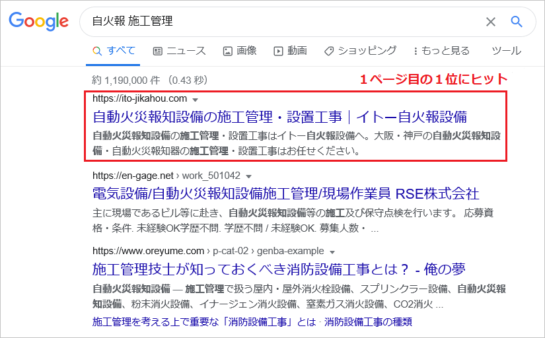Image resolution: width=545 pixels, height=338 pixels.
Task: Click the picture icon beside 画像
Action: pyautogui.click(x=228, y=51)
